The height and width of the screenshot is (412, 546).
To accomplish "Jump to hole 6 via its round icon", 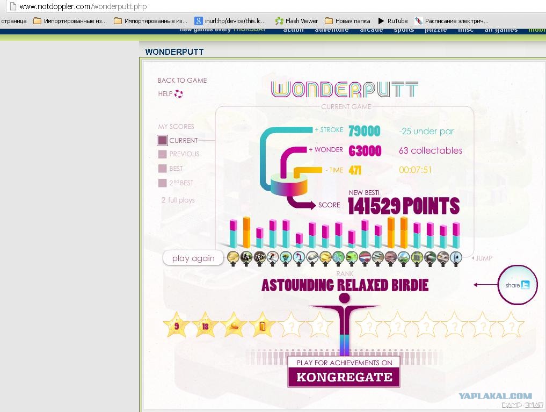I will pos(299,257).
